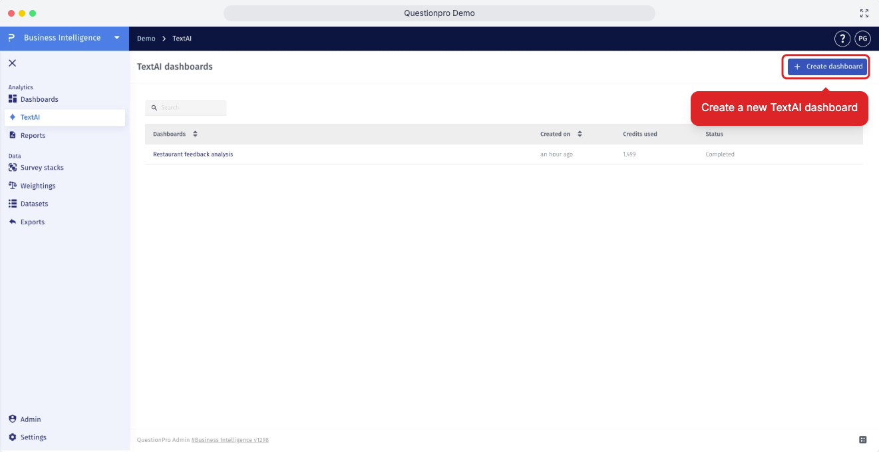Expand the Business Intelligence product dropdown arrow
Image resolution: width=879 pixels, height=452 pixels.
pos(117,38)
